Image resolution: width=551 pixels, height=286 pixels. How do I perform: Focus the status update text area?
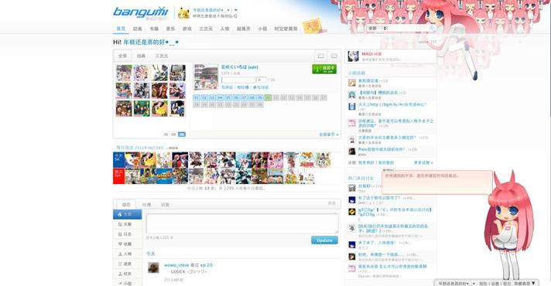point(242,223)
